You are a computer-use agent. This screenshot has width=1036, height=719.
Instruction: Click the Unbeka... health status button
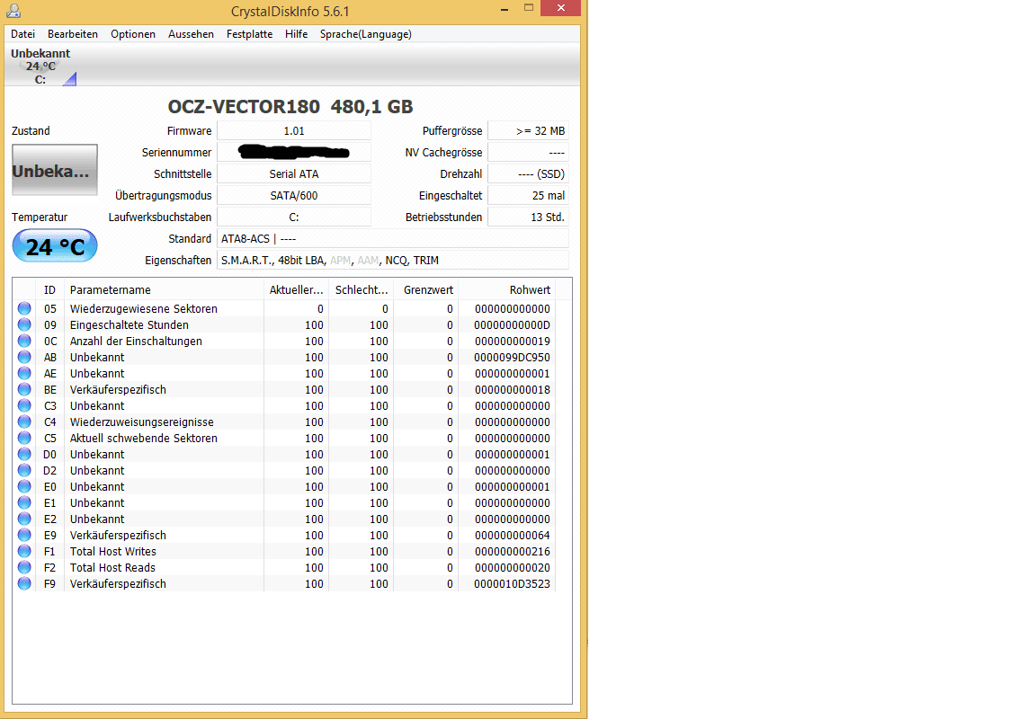[54, 170]
